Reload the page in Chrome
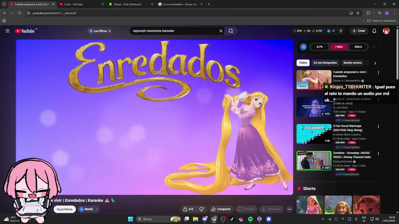 pos(19,13)
